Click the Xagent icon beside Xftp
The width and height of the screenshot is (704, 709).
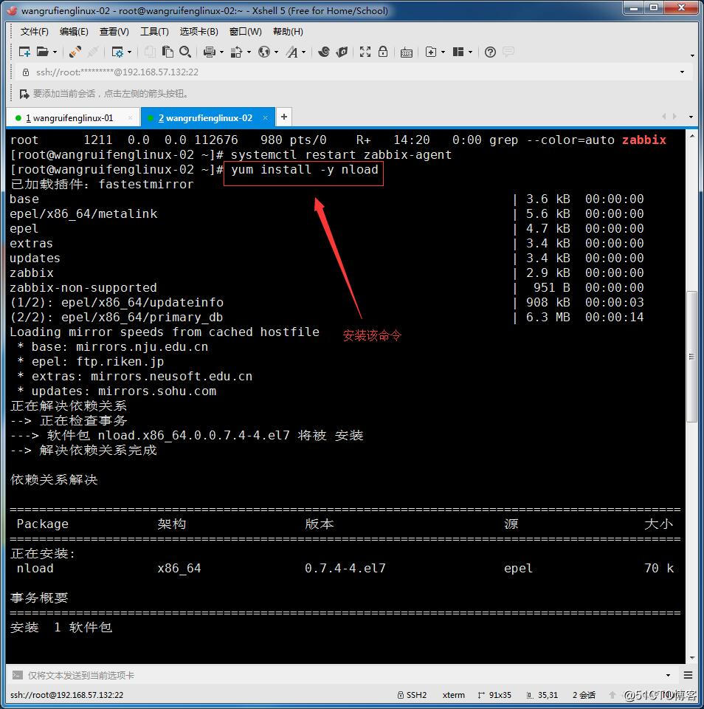click(x=342, y=52)
